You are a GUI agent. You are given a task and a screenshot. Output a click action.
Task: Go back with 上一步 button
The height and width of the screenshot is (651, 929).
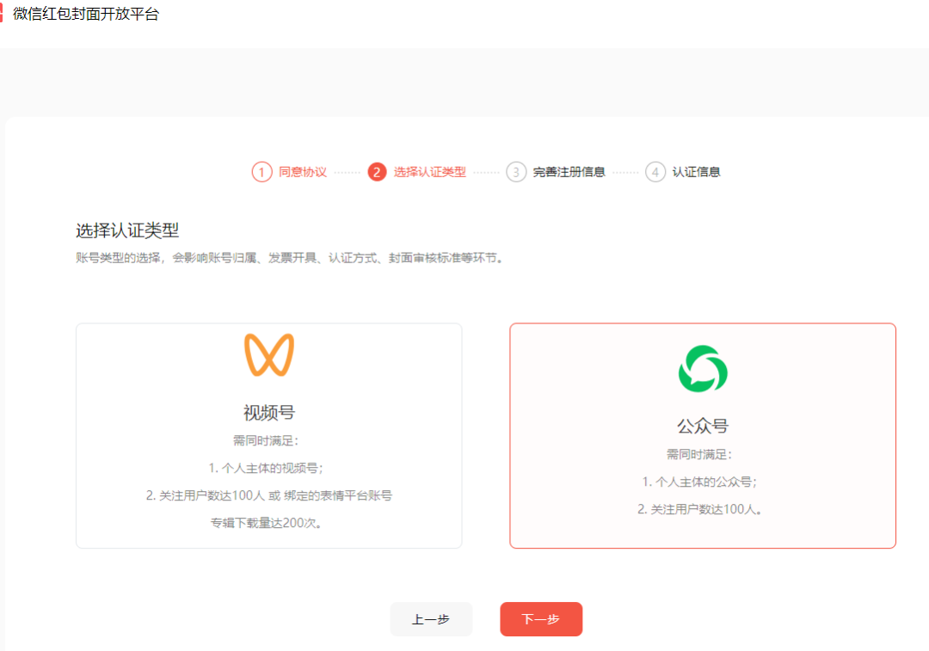click(x=431, y=619)
